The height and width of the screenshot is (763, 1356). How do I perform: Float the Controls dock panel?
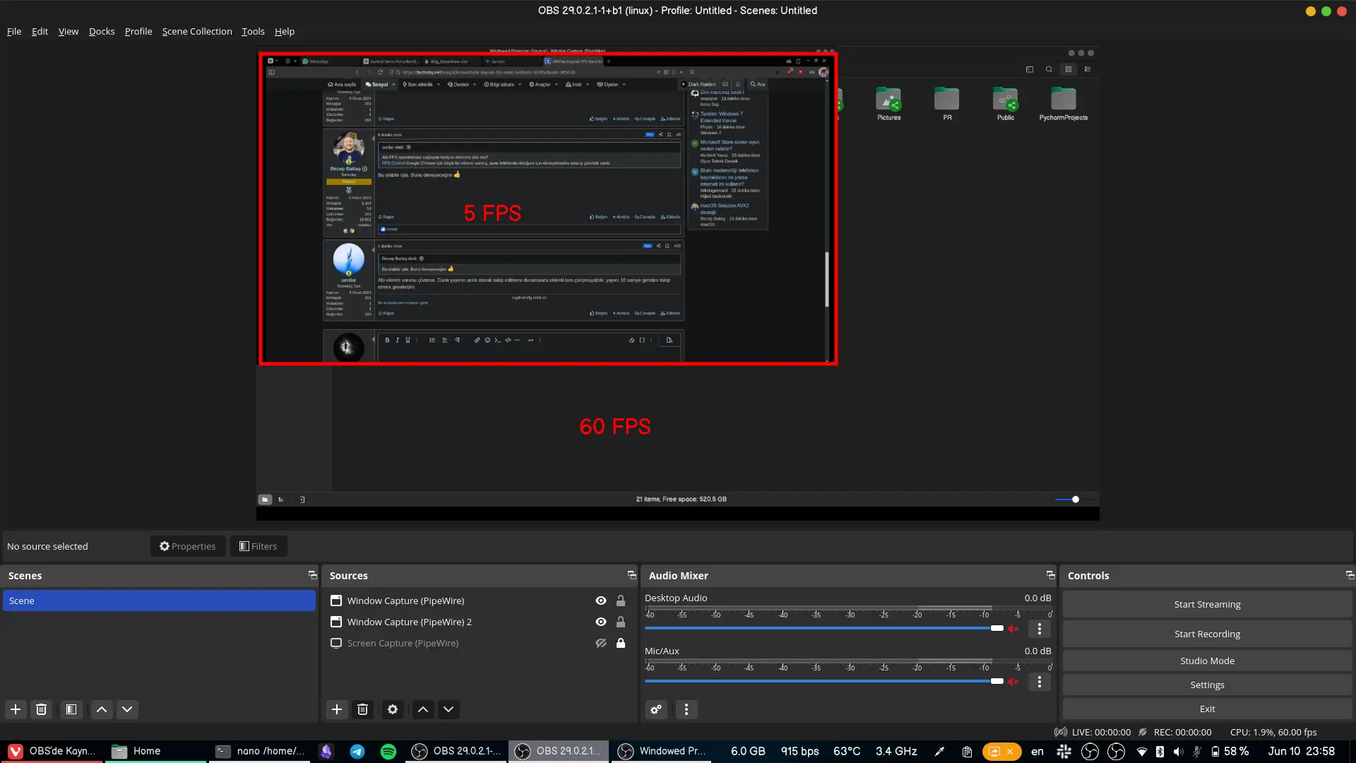(x=1349, y=575)
